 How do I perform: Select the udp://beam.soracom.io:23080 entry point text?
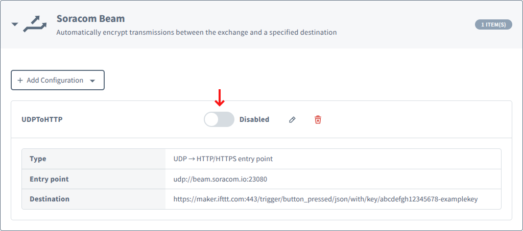pos(220,179)
